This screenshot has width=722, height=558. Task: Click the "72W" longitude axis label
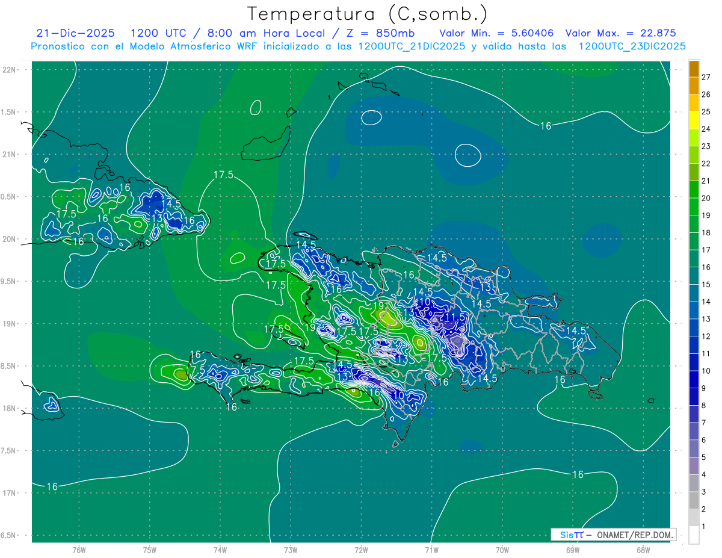[361, 550]
